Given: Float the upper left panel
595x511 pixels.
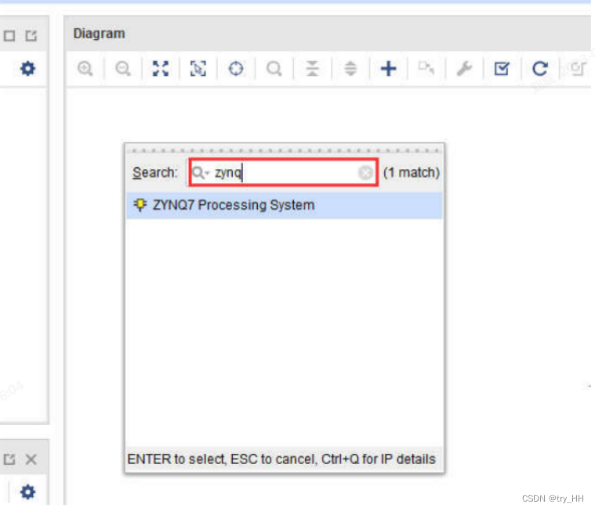Looking at the screenshot, I should point(31,36).
